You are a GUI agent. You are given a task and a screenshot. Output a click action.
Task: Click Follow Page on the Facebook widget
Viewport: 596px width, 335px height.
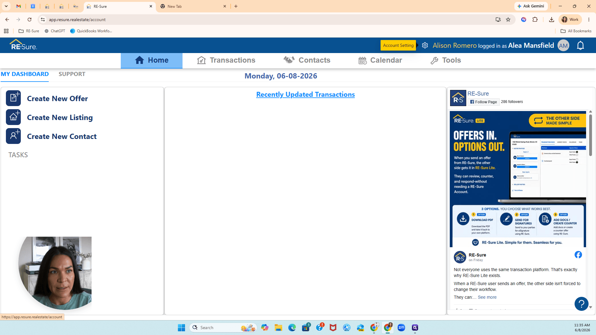[x=484, y=102]
